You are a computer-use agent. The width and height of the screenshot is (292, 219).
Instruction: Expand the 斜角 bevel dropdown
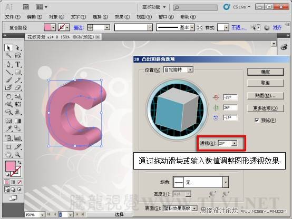pos(226,182)
